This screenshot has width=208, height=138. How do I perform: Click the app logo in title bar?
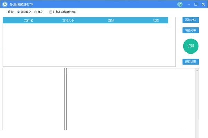pos(5,4)
